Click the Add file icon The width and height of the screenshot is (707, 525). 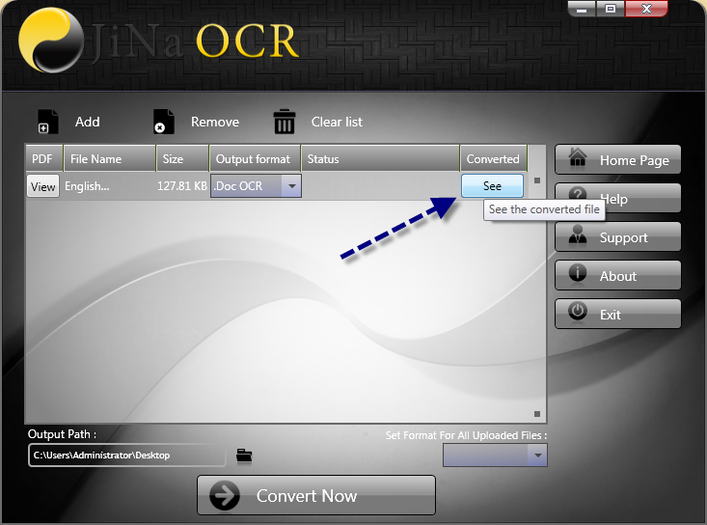click(x=48, y=122)
